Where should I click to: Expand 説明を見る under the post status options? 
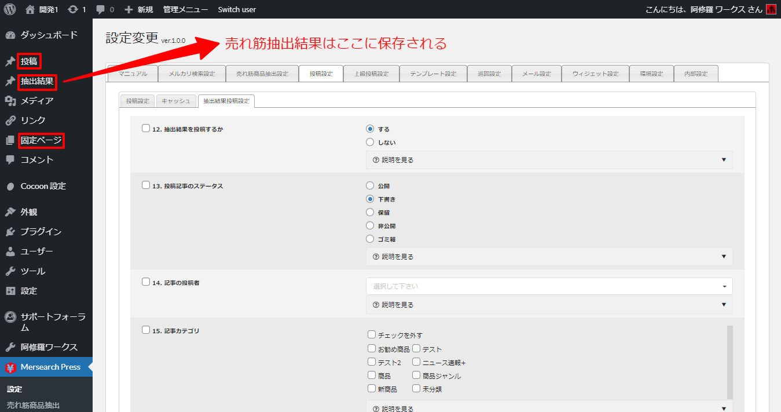(549, 257)
